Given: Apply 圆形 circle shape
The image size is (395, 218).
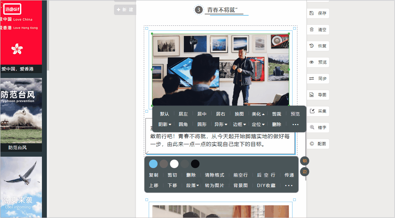Looking at the screenshot, I should click(x=202, y=124).
